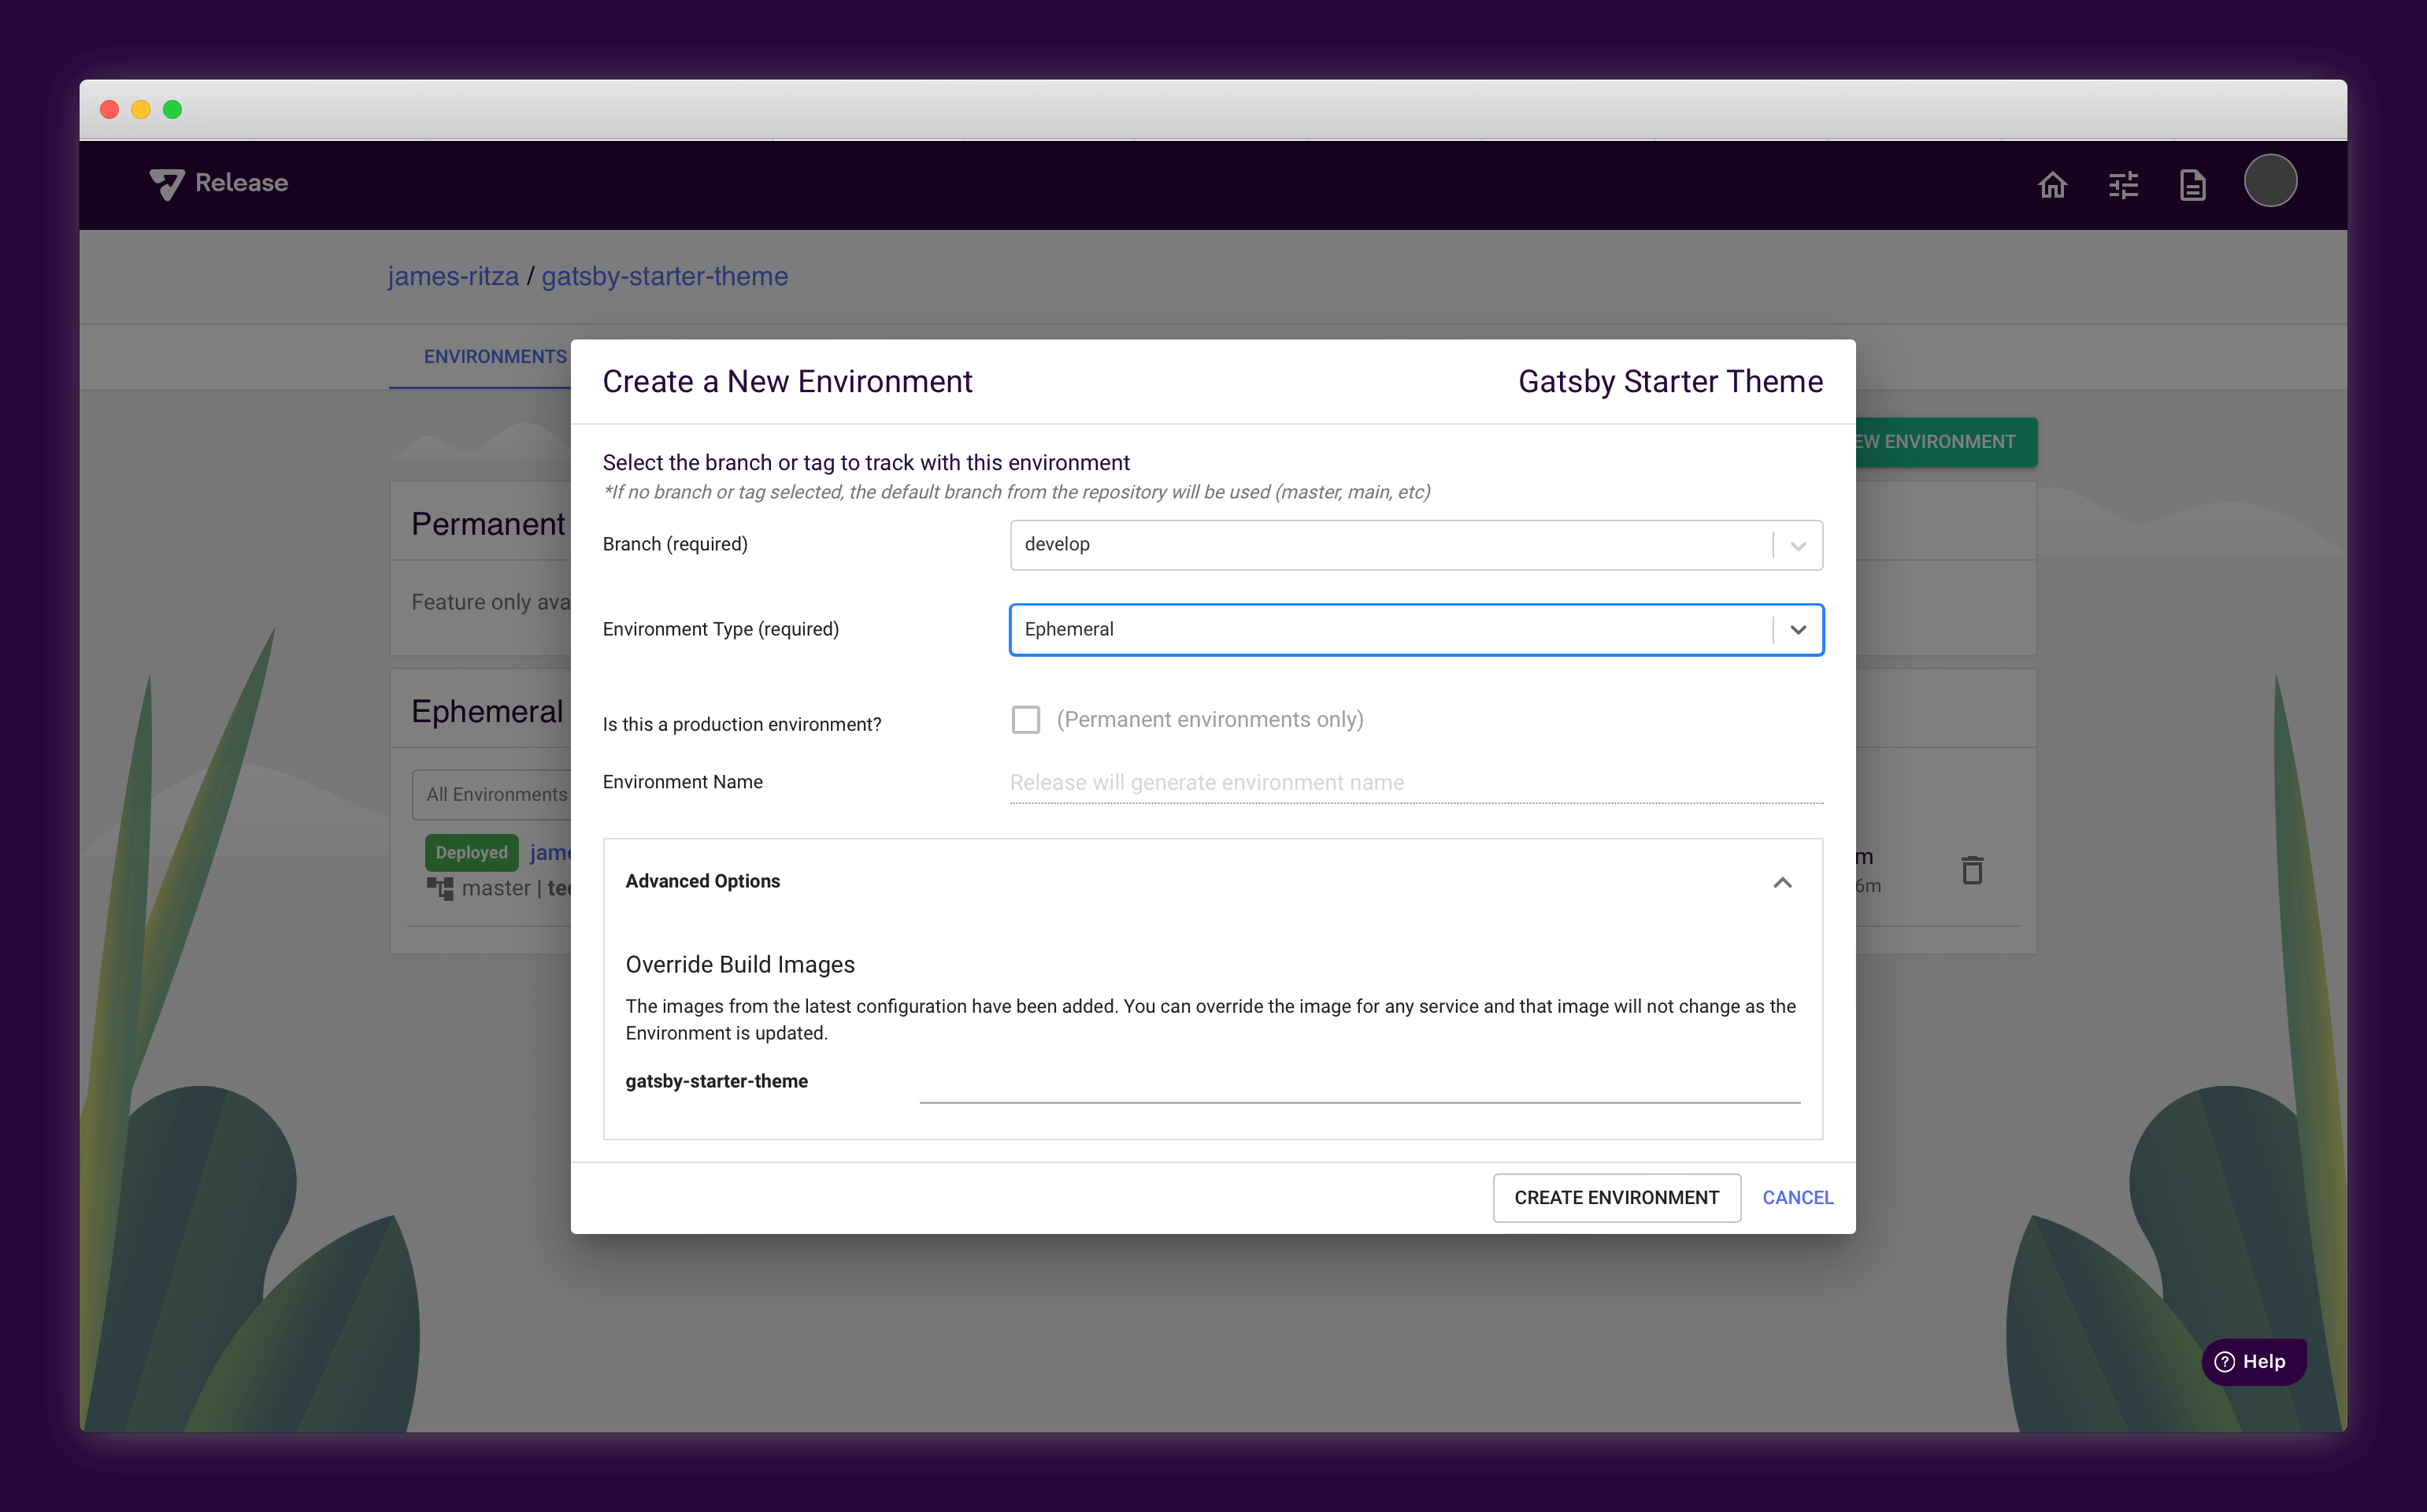Click the Release logo icon
This screenshot has height=1512, width=2427.
(167, 184)
